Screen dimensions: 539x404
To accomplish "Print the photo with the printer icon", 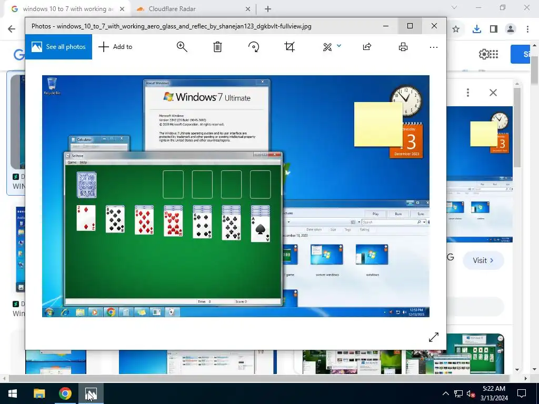I will pos(403,47).
